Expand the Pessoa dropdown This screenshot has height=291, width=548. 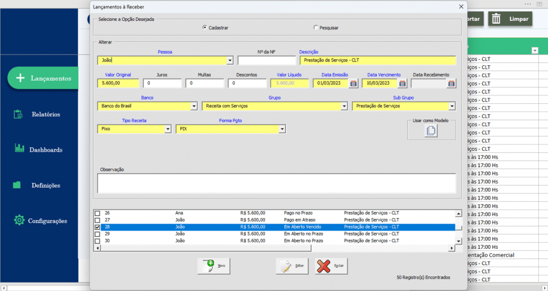230,60
